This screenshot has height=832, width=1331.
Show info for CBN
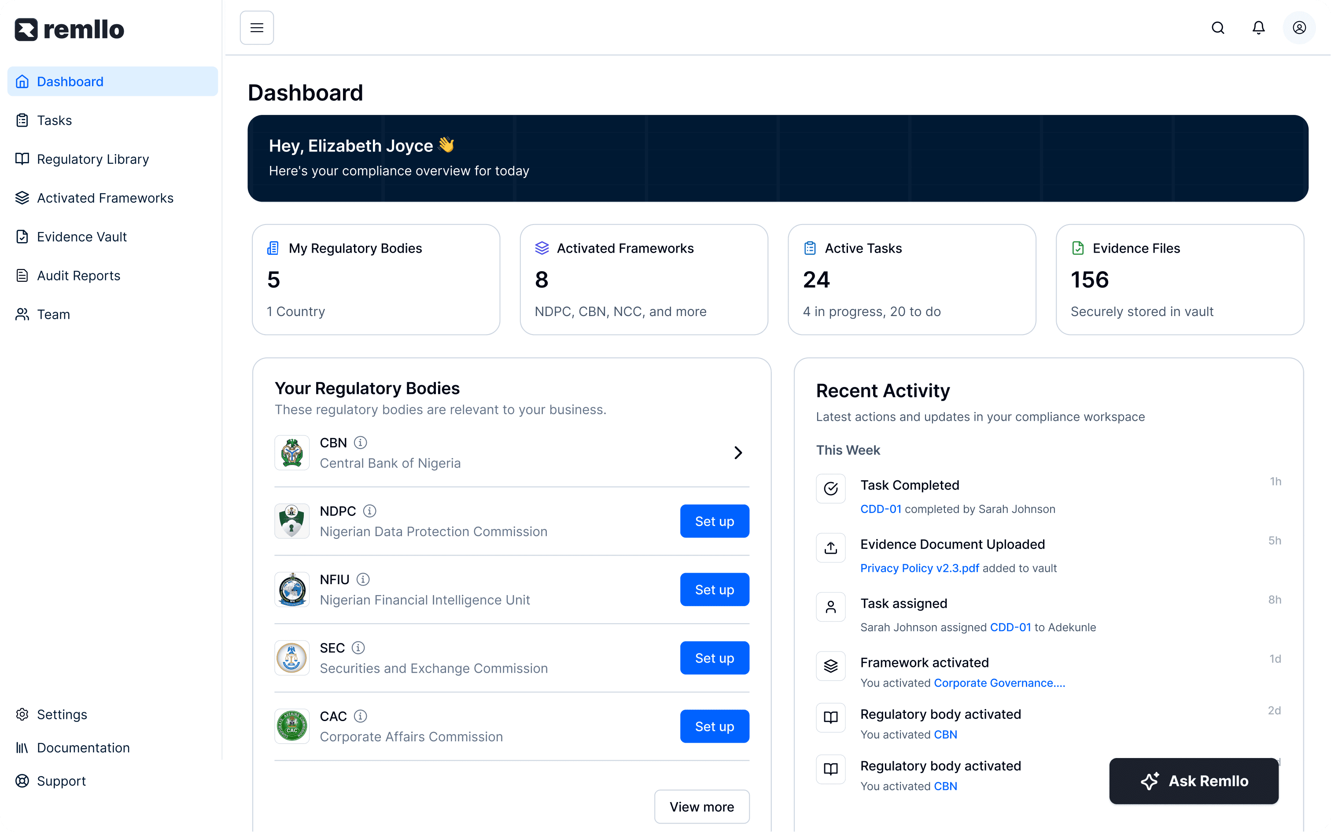point(360,442)
